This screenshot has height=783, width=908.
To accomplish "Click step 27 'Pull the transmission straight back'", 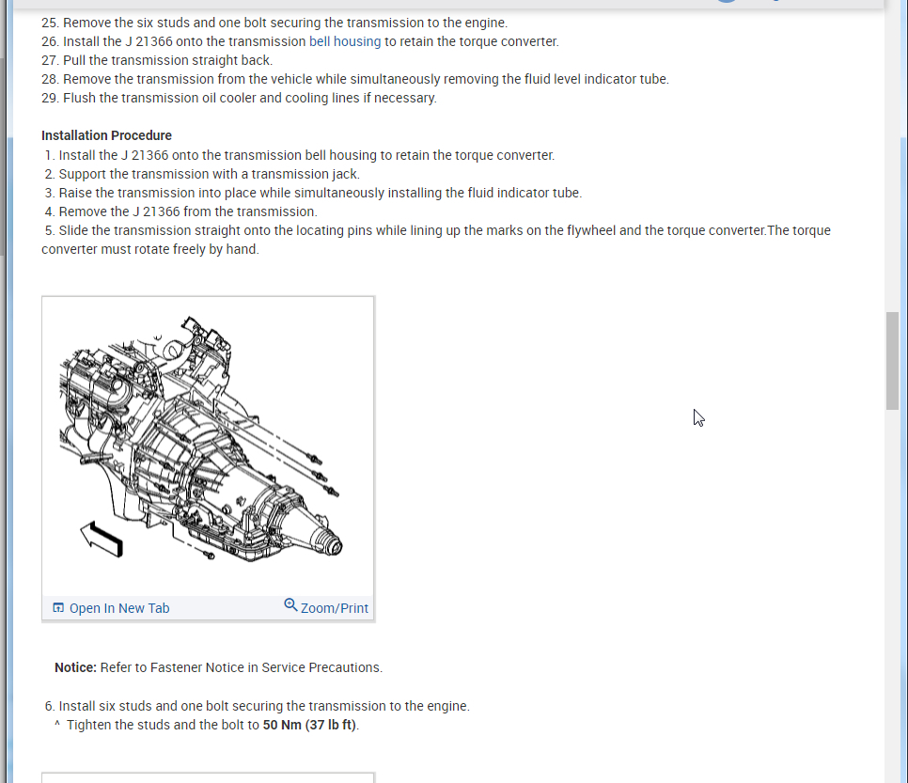I will tap(157, 60).
